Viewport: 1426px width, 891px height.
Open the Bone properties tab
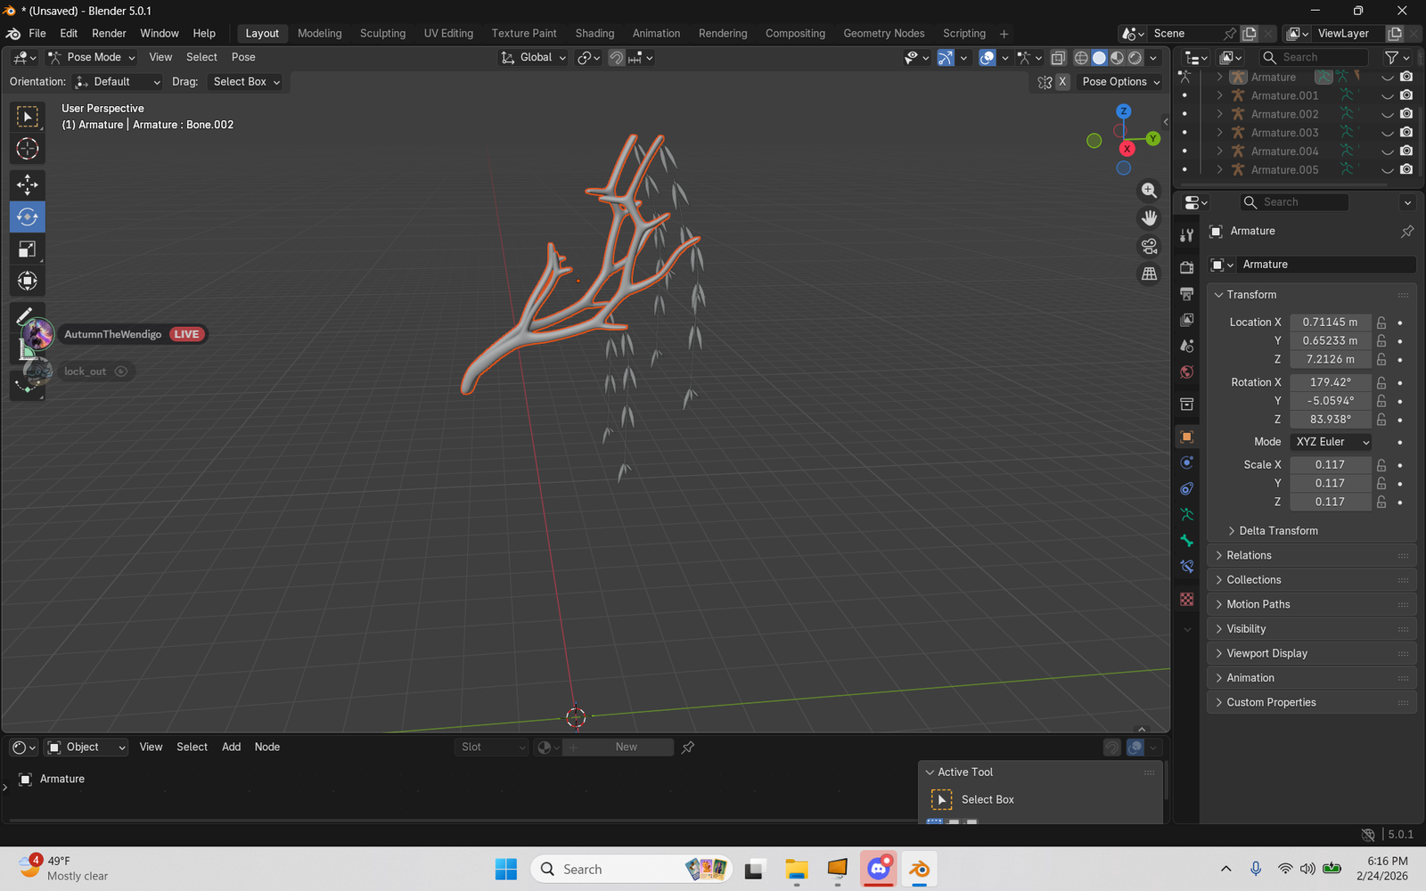pos(1186,541)
